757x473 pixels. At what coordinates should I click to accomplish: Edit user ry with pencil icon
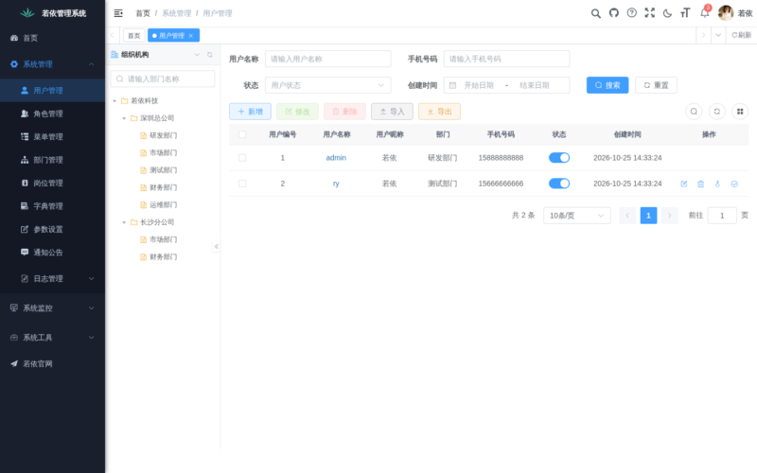(683, 184)
